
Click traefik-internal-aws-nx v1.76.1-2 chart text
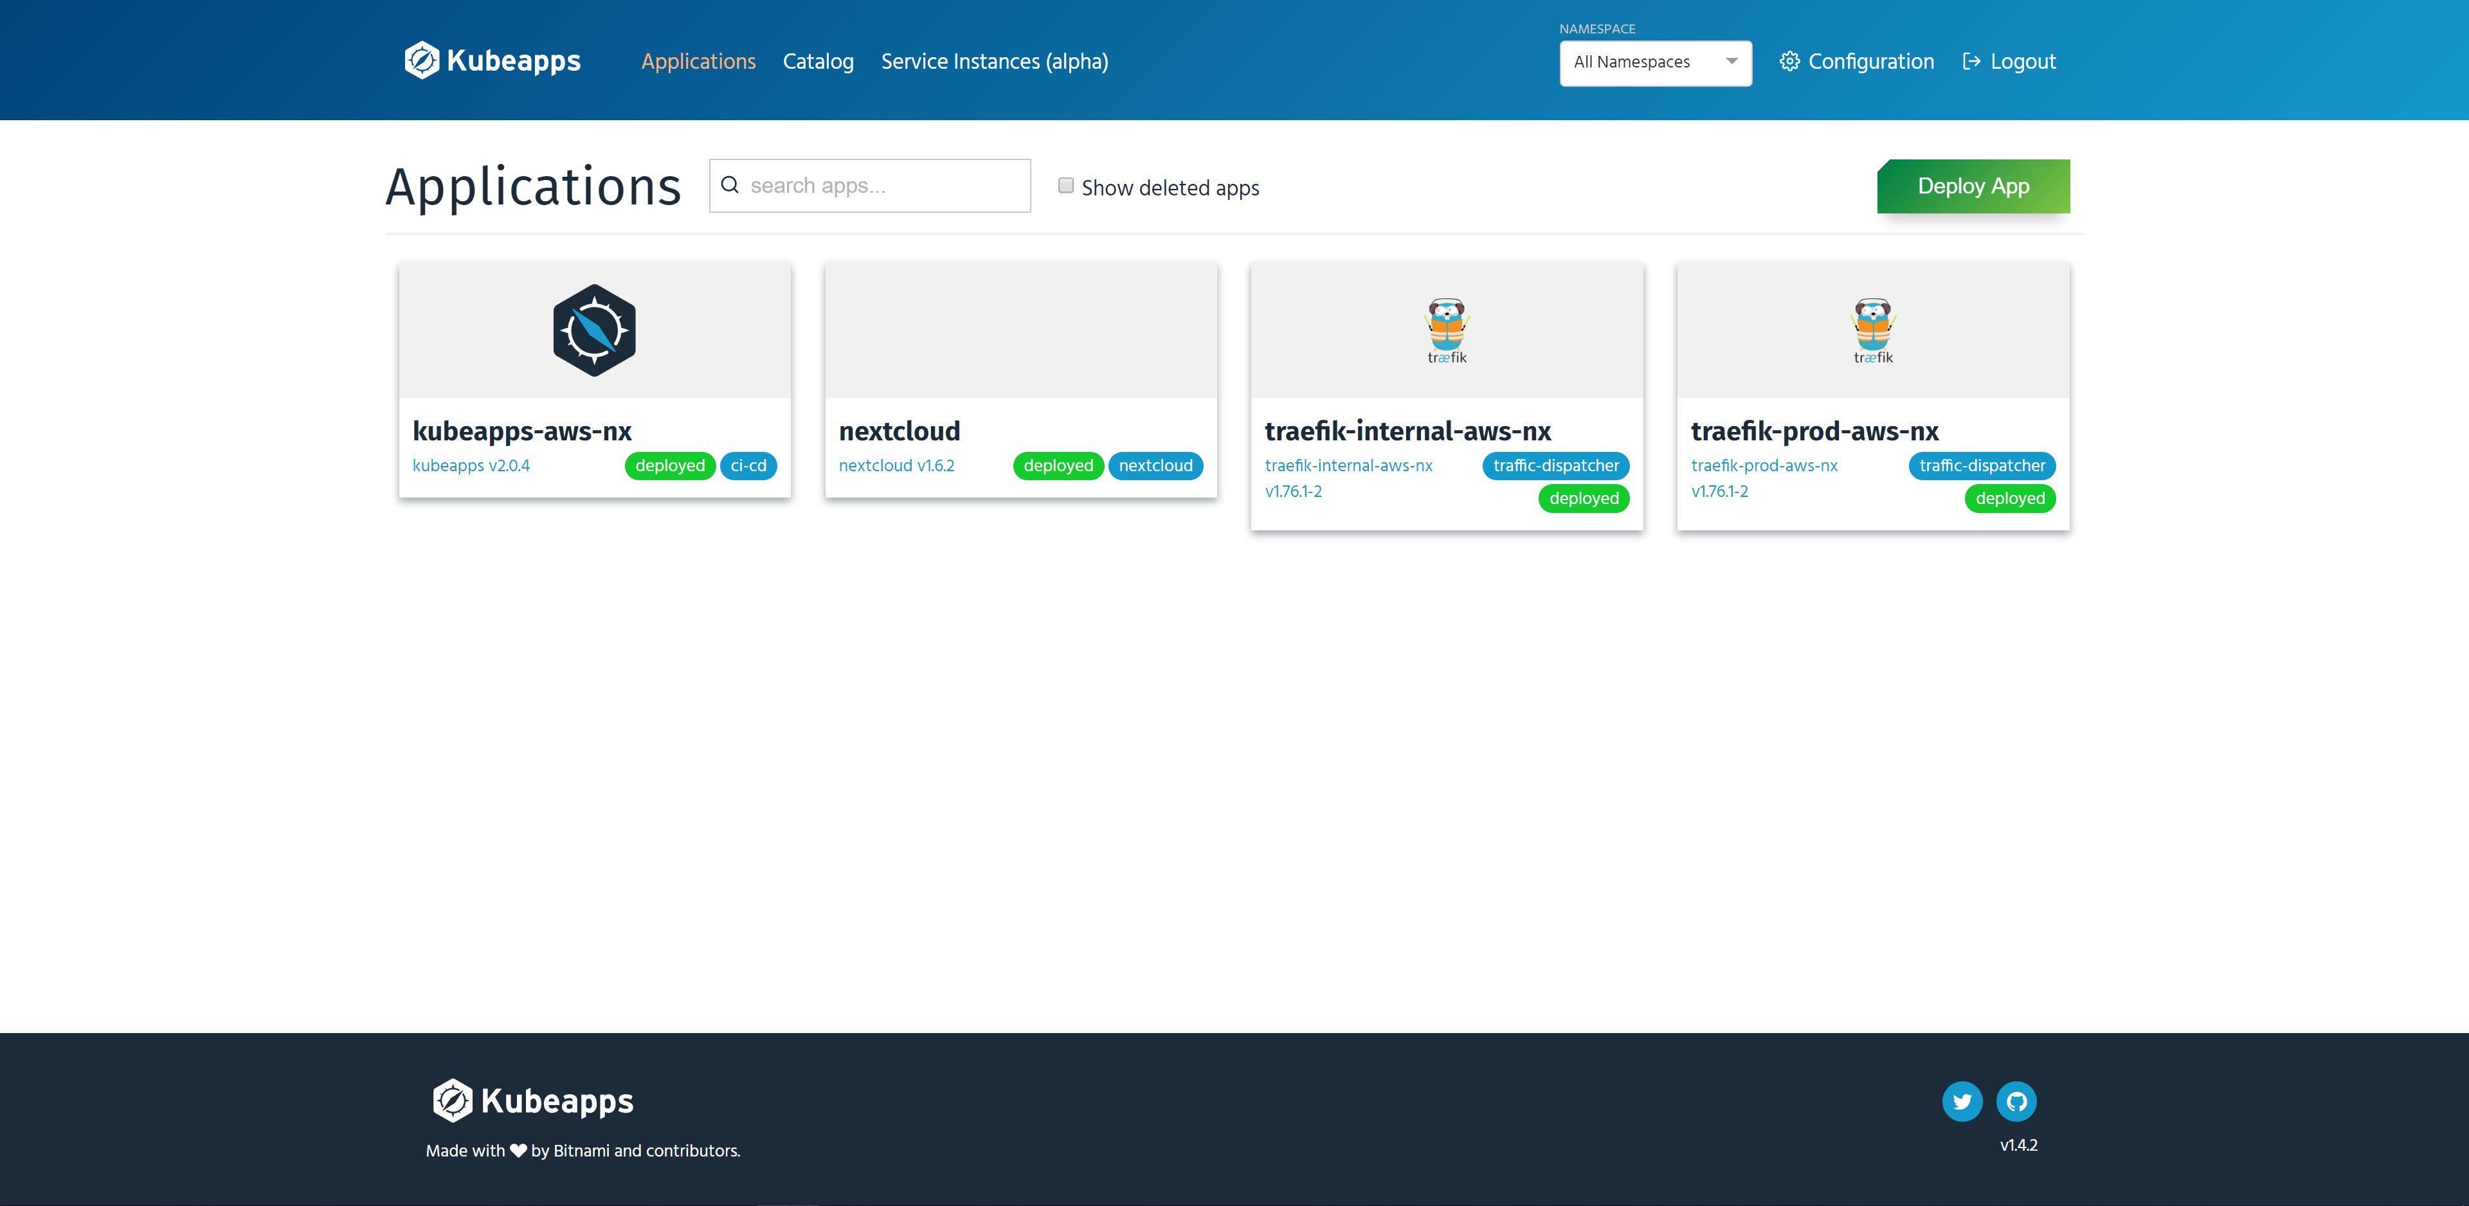pos(1348,478)
